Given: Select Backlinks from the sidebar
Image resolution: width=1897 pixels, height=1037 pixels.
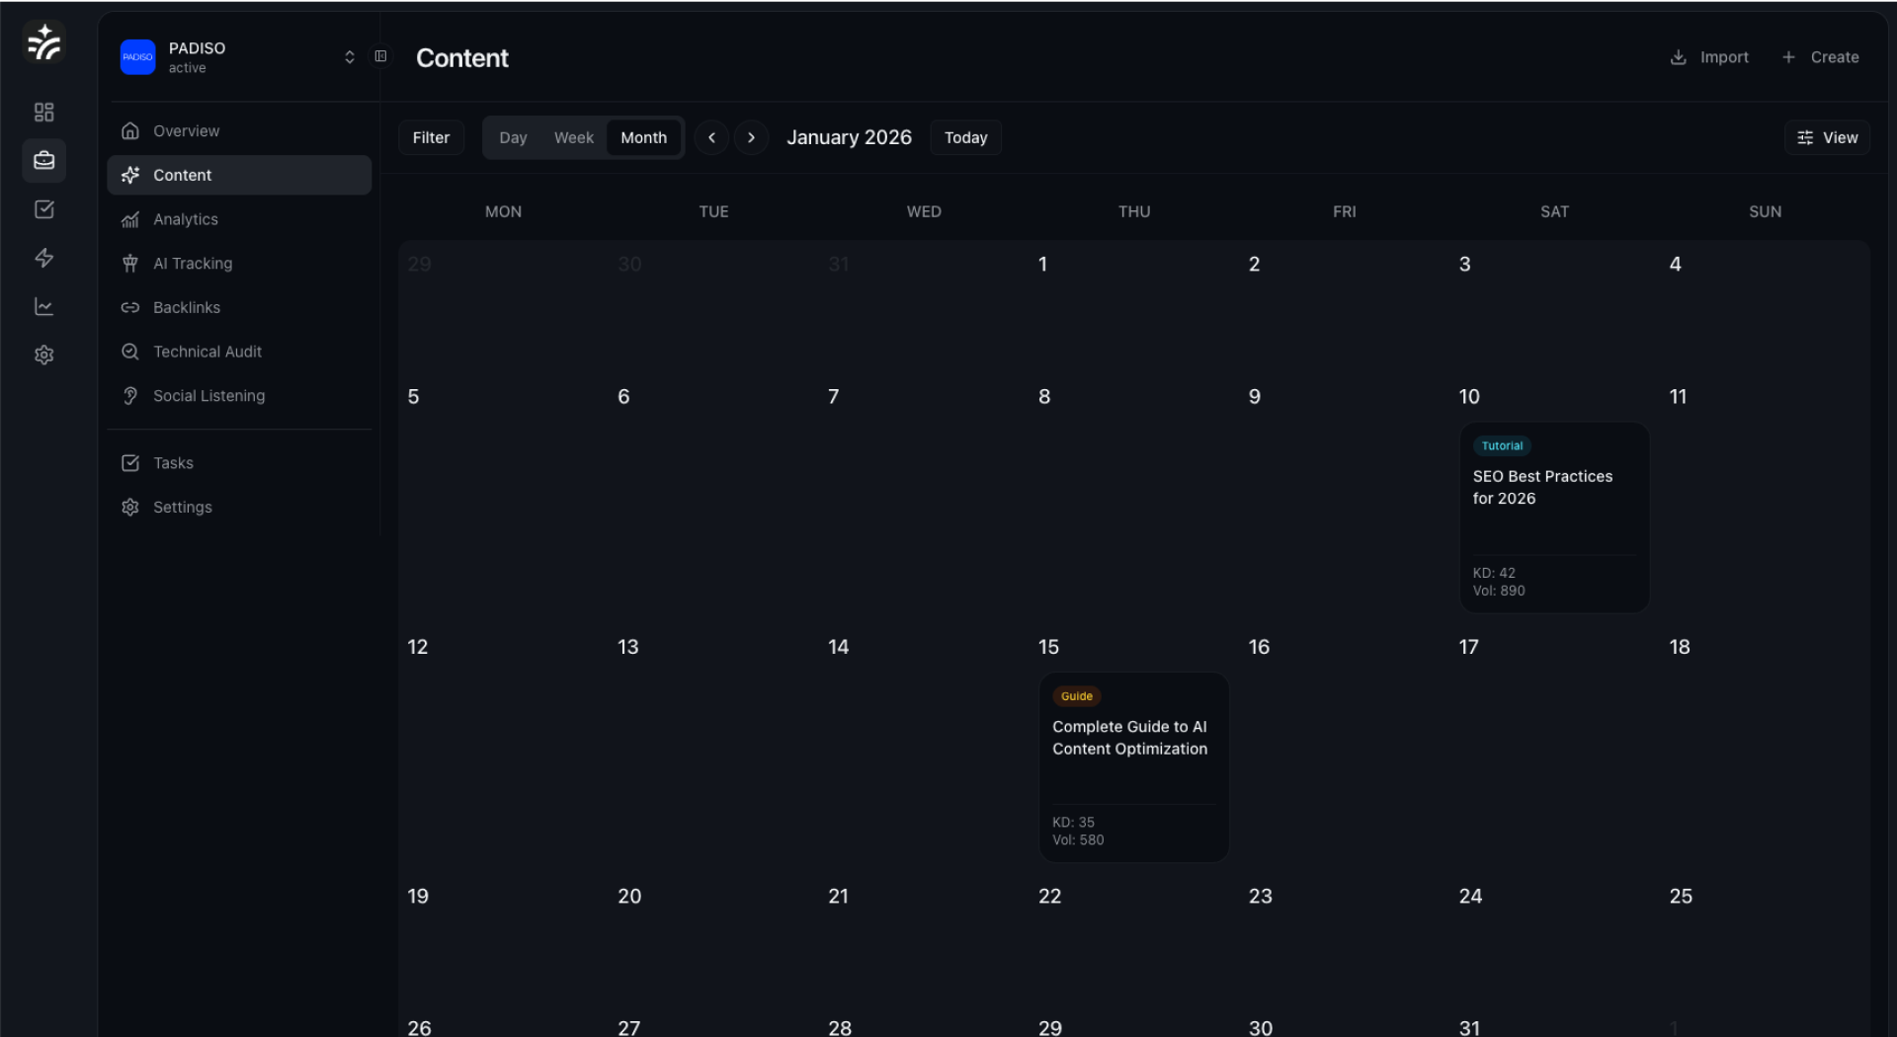Looking at the screenshot, I should pos(186,307).
